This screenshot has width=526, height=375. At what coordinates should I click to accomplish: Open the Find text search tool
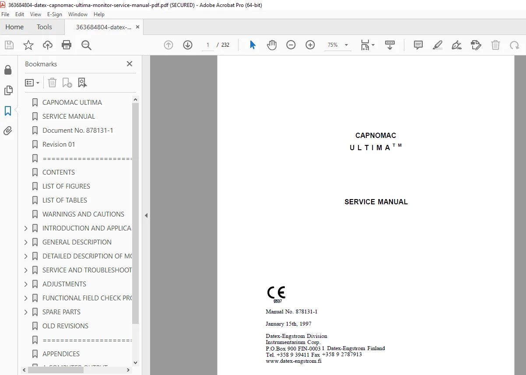tap(86, 45)
